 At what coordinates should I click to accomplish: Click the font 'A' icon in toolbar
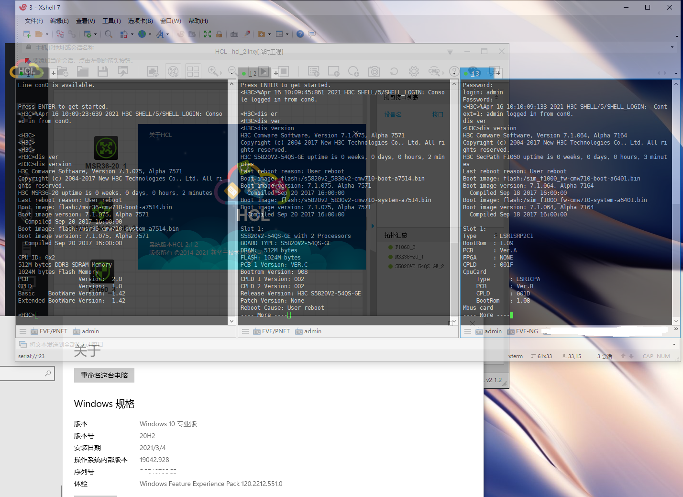160,34
